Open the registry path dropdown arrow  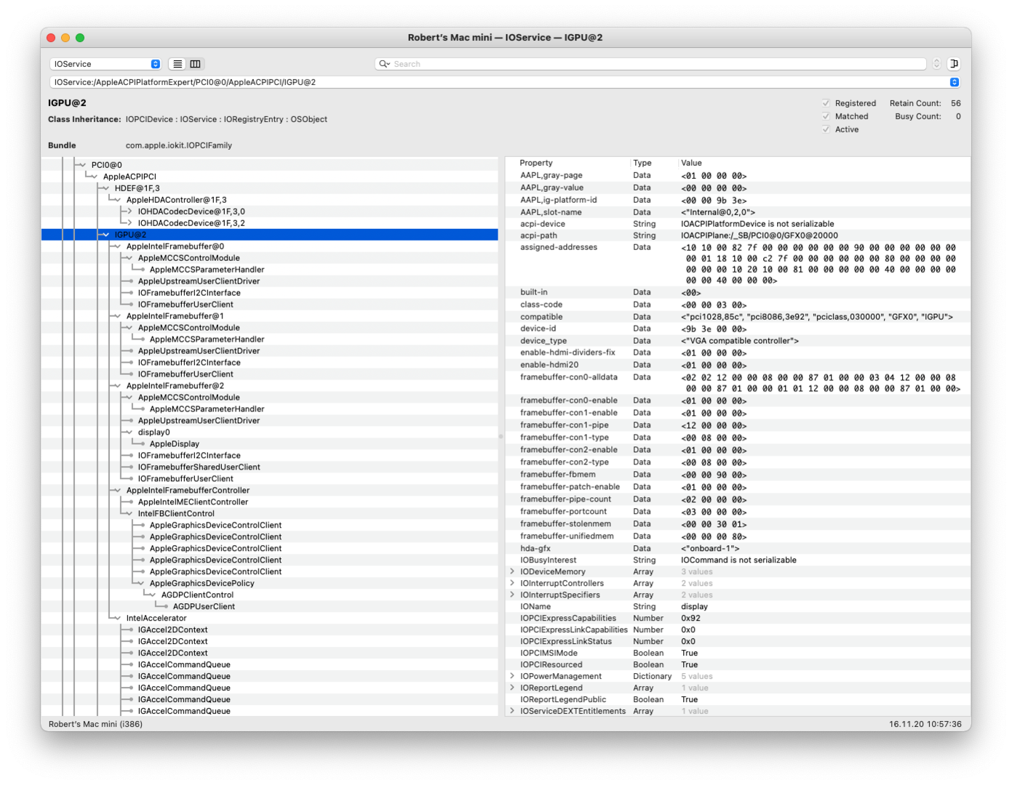pos(955,82)
